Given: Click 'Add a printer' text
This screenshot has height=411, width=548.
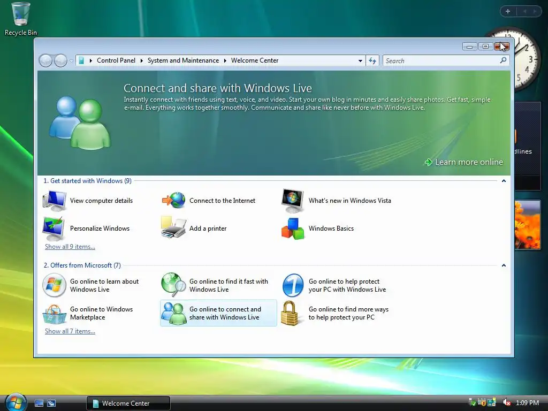Looking at the screenshot, I should (x=208, y=228).
